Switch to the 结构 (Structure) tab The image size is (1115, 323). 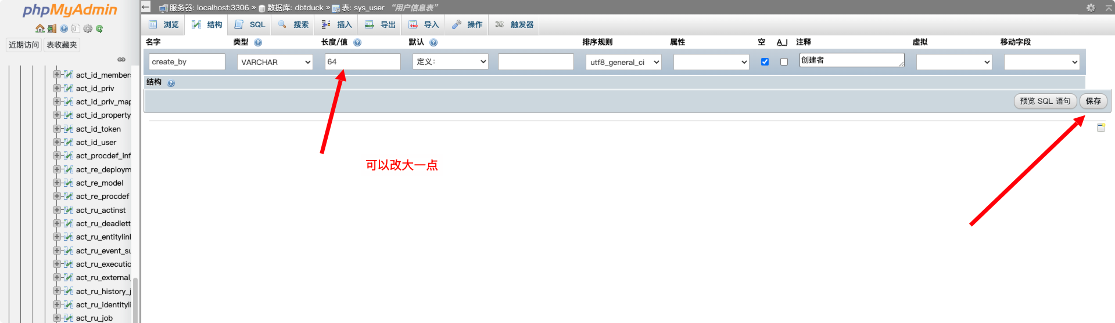coord(207,24)
